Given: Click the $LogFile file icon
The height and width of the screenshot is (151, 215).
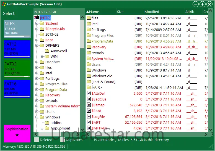Looking at the screenshot, I should click(89, 116).
